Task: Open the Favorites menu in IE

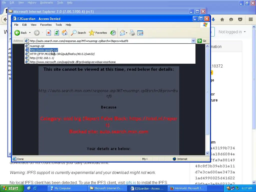Action: [x=46, y=25]
